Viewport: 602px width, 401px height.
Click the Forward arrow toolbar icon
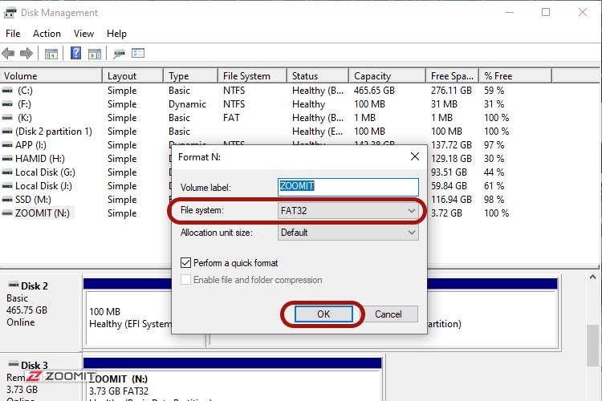(x=26, y=54)
